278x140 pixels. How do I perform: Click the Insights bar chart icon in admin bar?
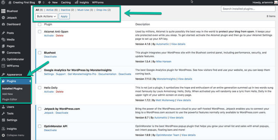click(x=76, y=2)
